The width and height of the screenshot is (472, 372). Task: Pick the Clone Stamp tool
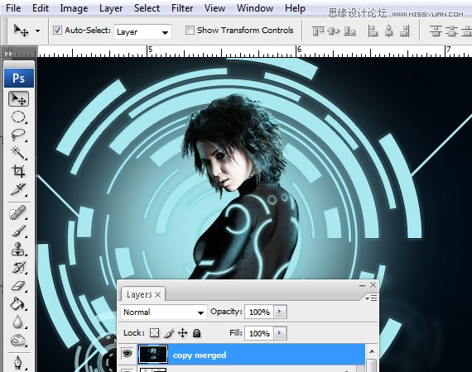18,249
